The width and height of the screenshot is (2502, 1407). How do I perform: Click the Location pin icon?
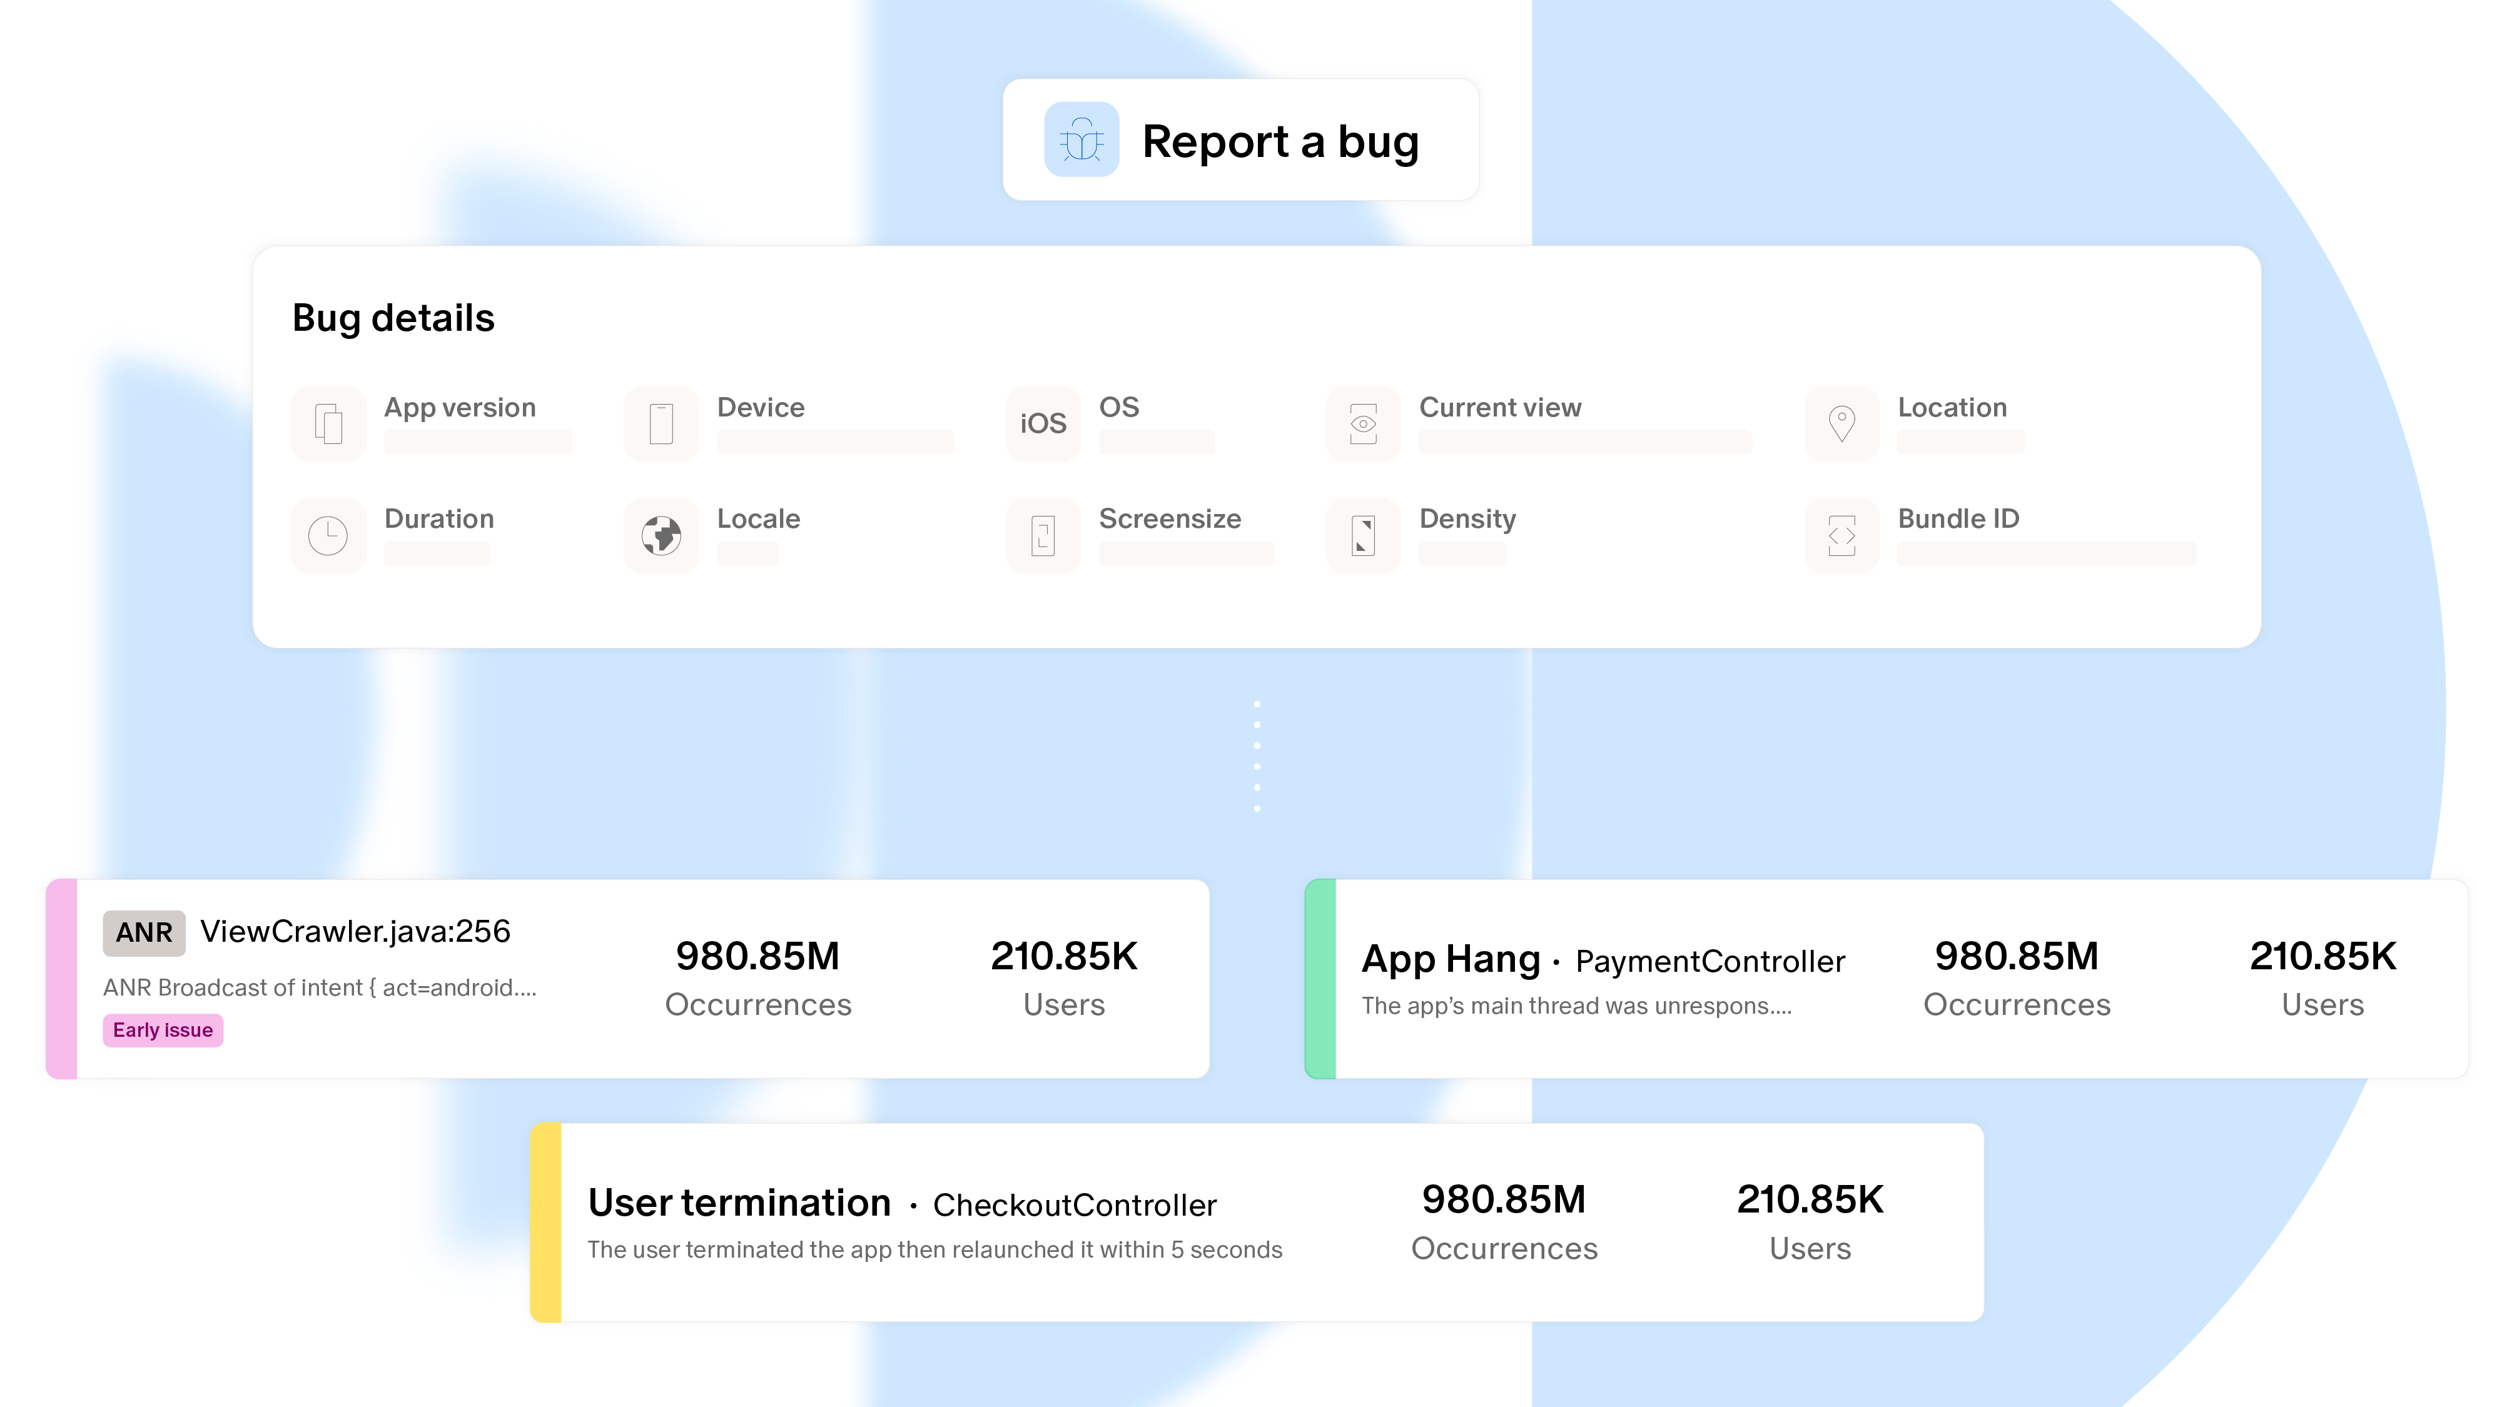(x=1841, y=423)
